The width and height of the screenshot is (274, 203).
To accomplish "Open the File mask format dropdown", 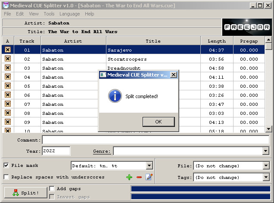I will point(149,166).
